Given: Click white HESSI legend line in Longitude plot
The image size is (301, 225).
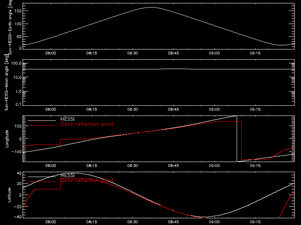Looking at the screenshot, I should point(42,120).
